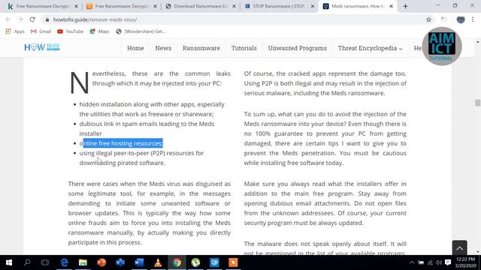Open the Wondershare bookmark

coord(141,31)
